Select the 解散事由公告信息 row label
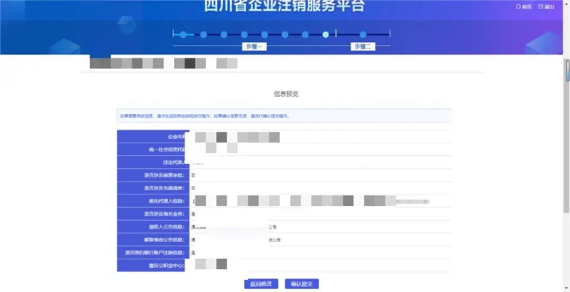570x292 pixels. coord(153,240)
